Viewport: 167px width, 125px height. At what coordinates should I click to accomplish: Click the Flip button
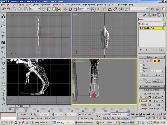(x=158, y=105)
